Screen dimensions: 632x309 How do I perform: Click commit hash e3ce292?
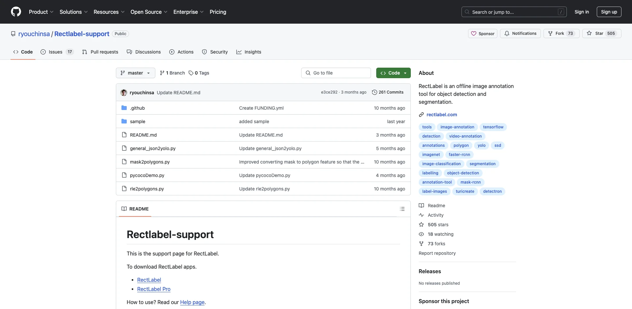(x=329, y=92)
